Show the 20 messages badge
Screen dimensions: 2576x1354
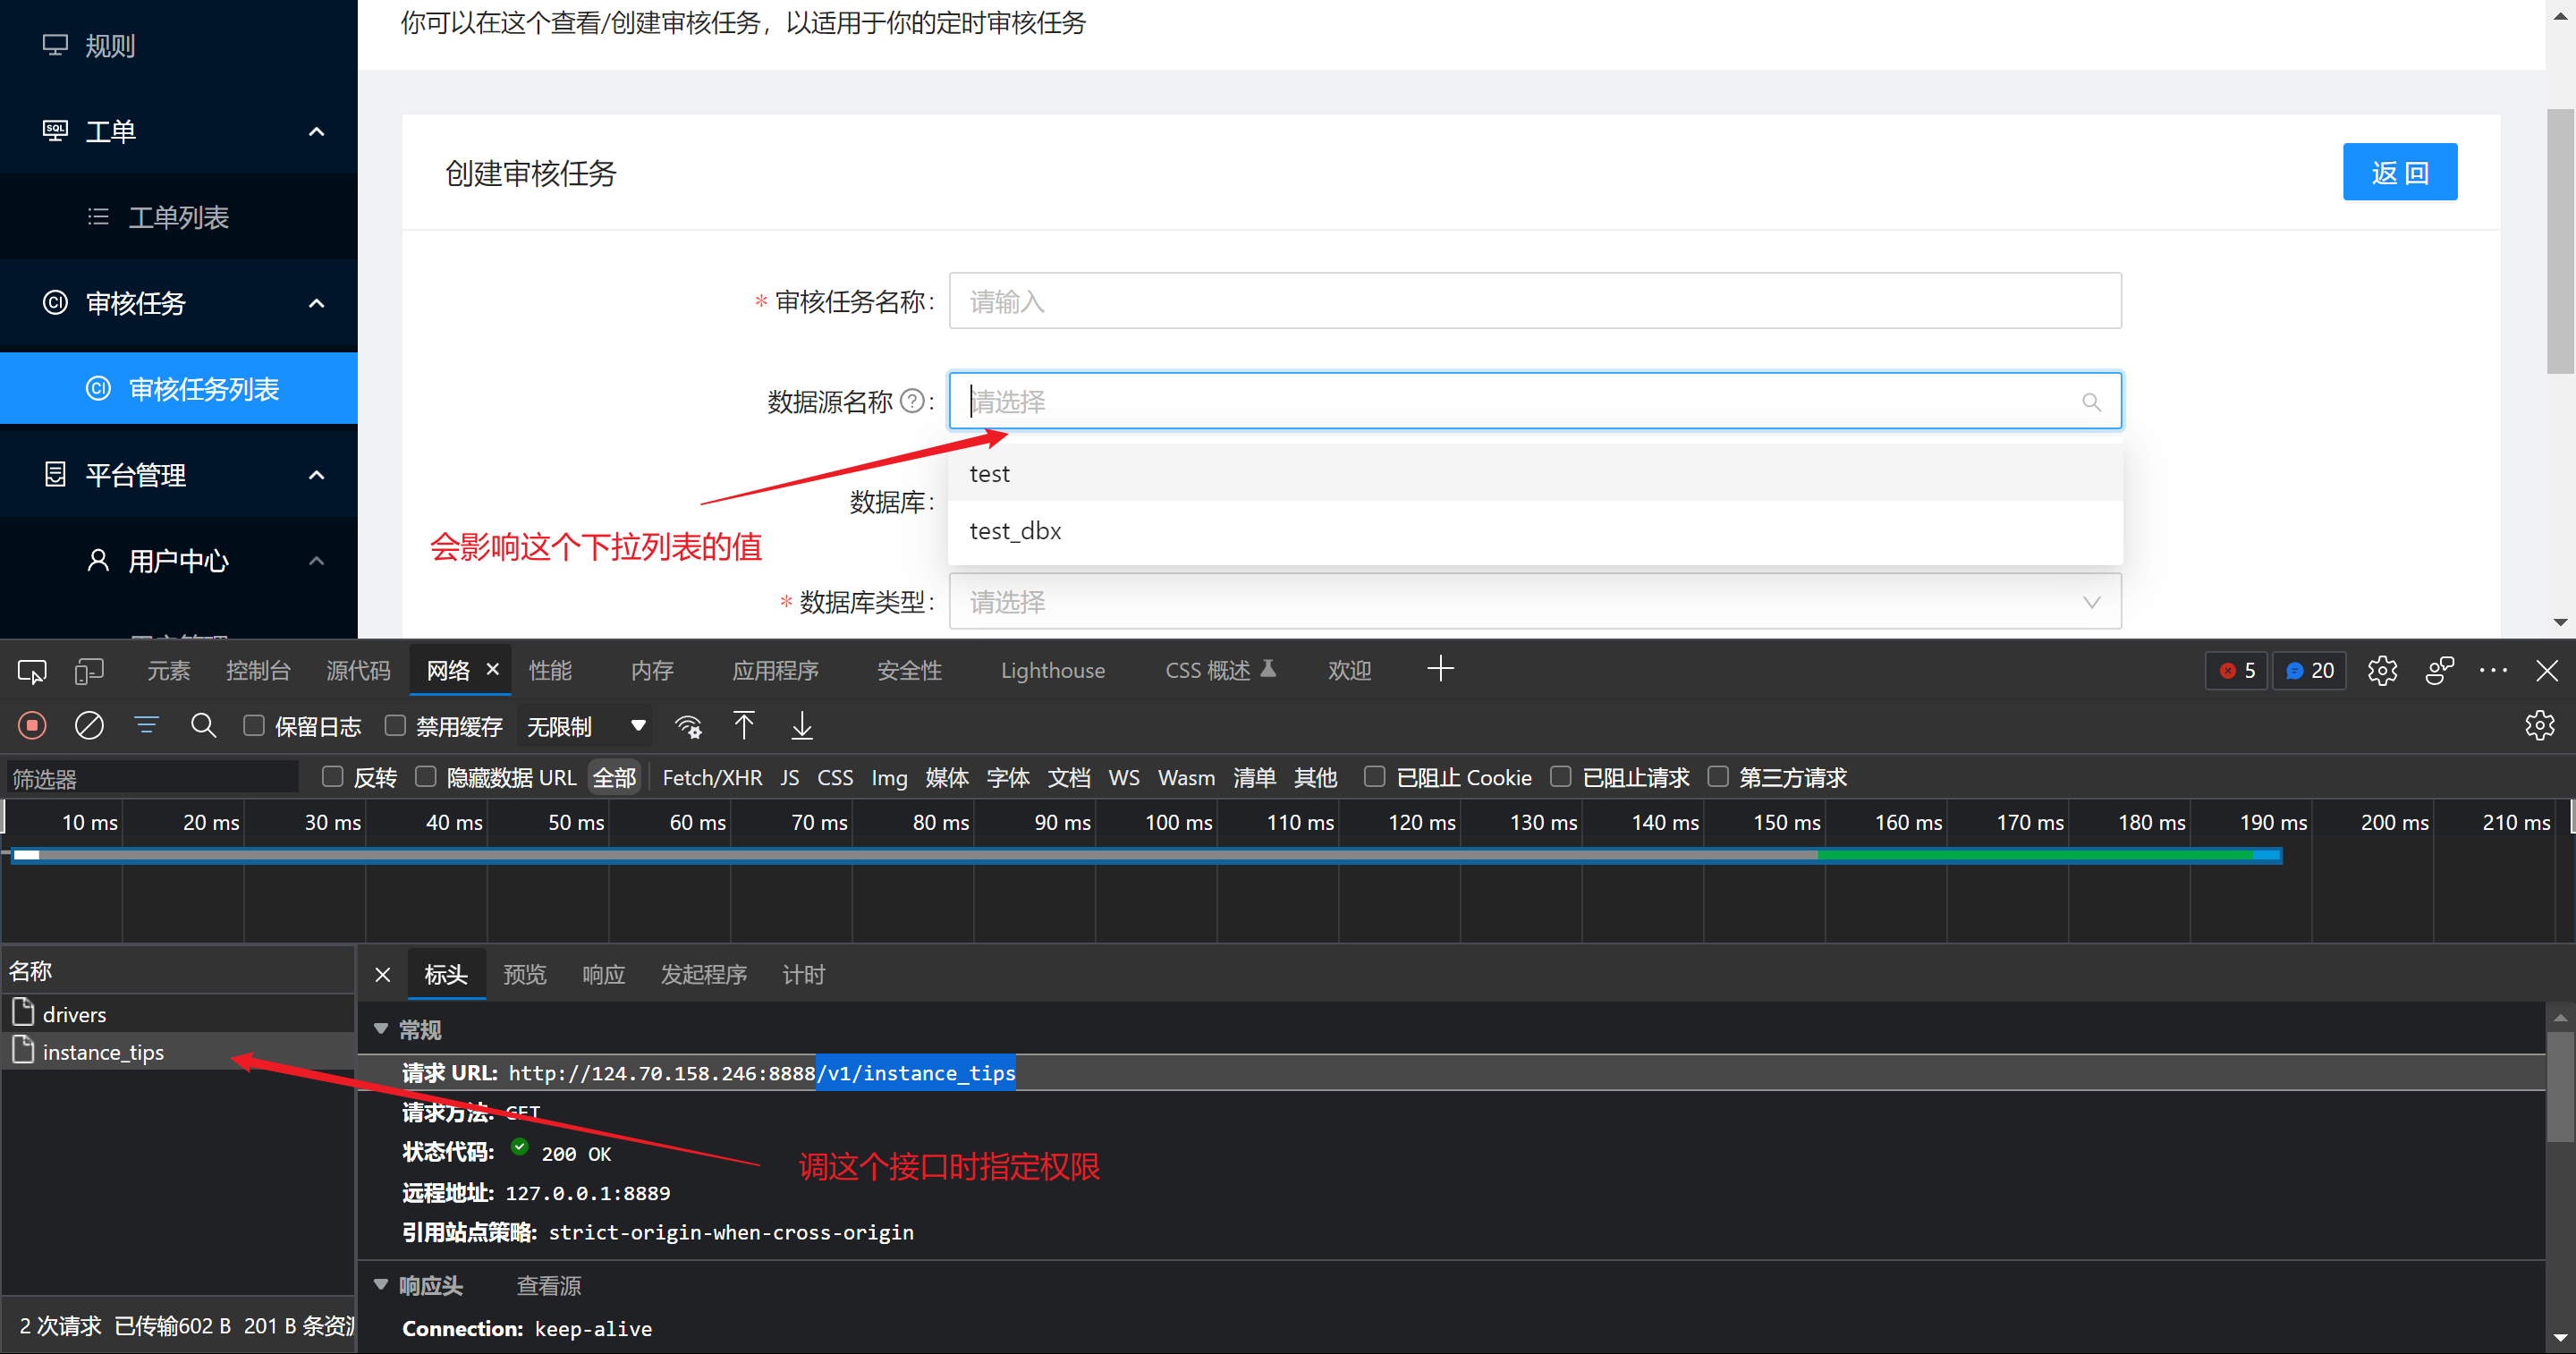(2309, 671)
